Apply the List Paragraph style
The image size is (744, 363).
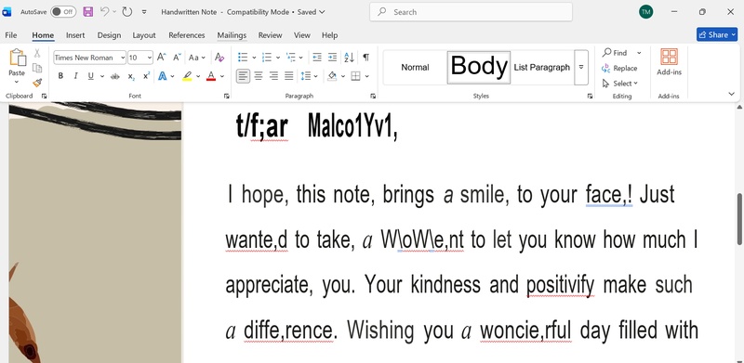pos(542,67)
